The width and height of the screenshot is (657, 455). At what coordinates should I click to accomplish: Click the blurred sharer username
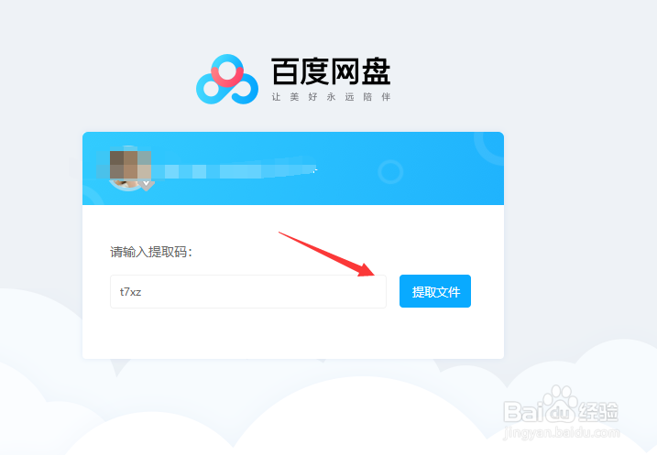[235, 171]
